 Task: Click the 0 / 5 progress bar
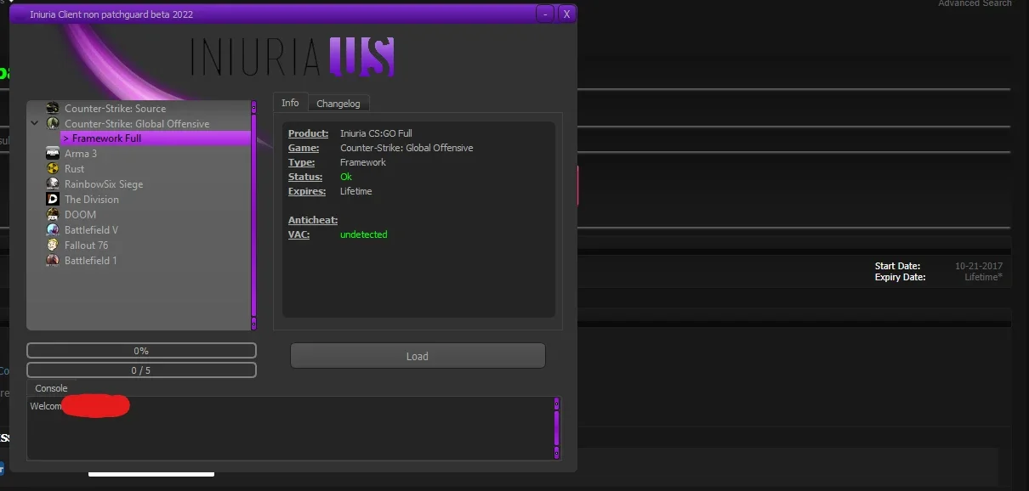click(x=141, y=370)
